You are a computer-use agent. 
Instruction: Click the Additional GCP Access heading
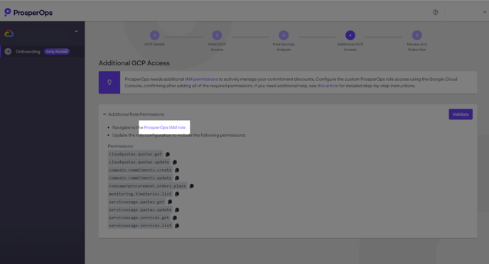coord(134,63)
